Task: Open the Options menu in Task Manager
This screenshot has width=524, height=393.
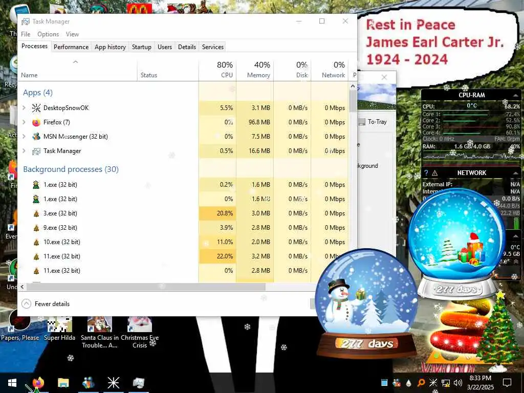Action: click(48, 34)
